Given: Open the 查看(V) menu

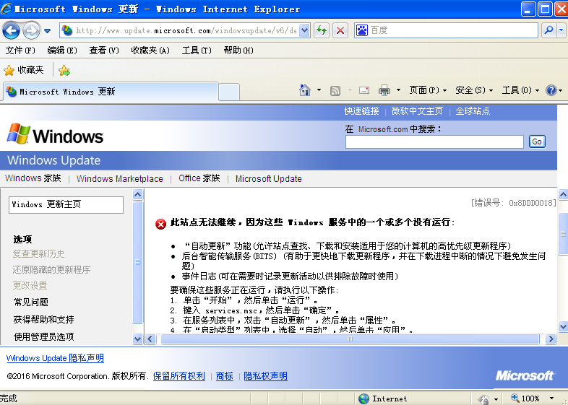Looking at the screenshot, I should pos(103,51).
